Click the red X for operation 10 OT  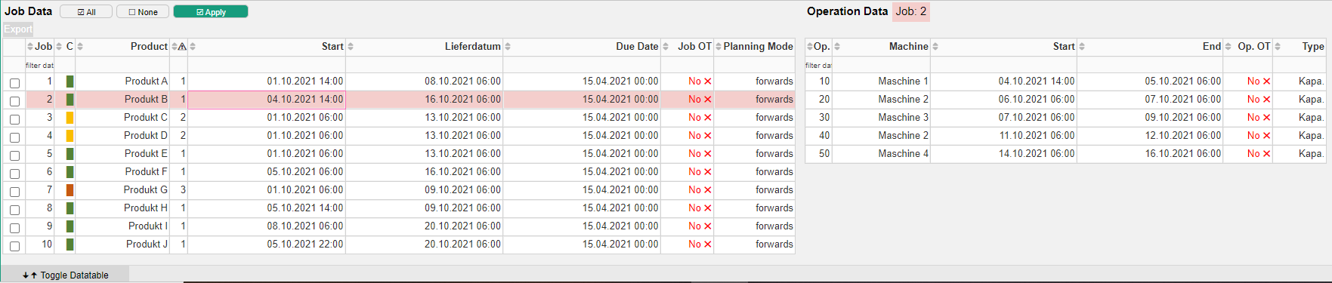click(1267, 82)
